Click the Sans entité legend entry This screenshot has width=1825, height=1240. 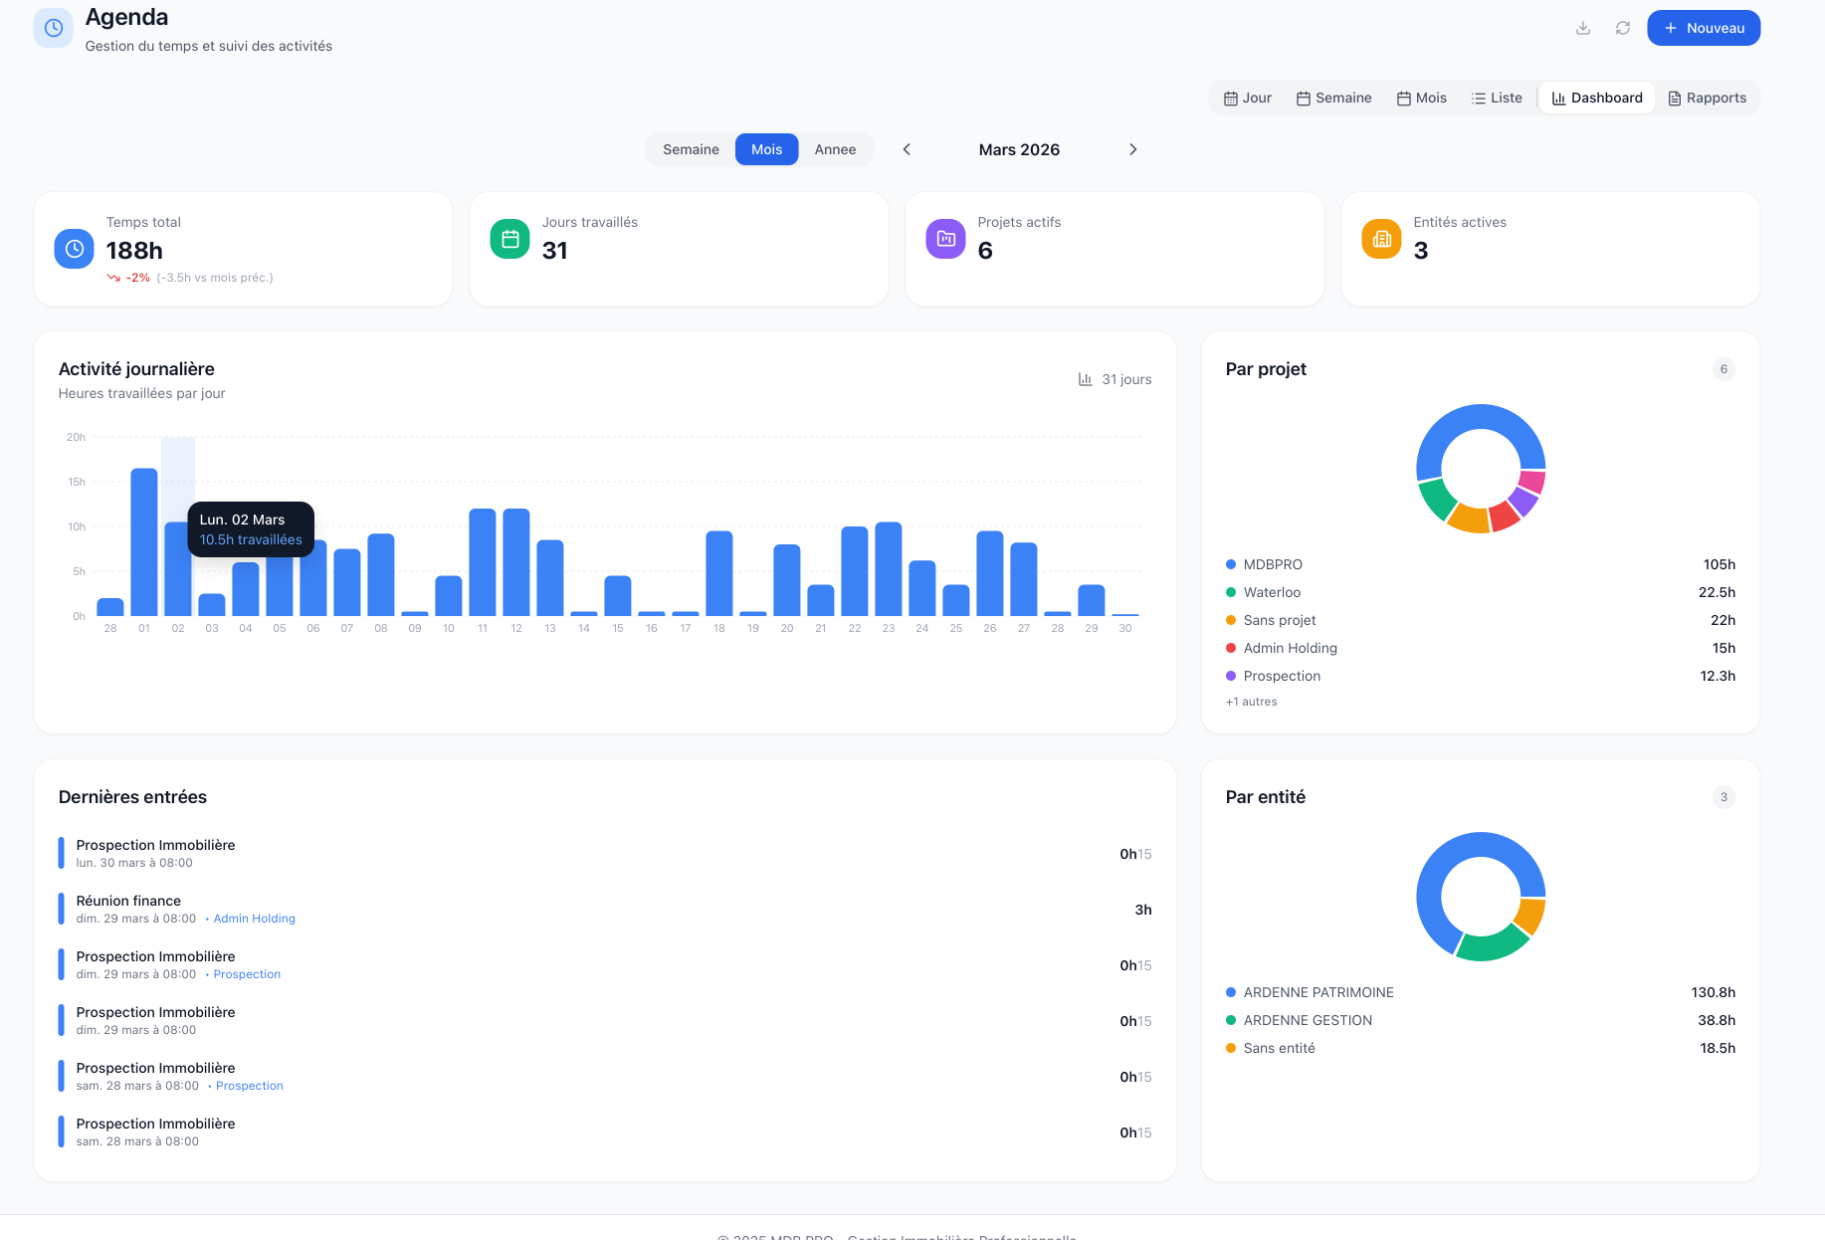click(1481, 1048)
